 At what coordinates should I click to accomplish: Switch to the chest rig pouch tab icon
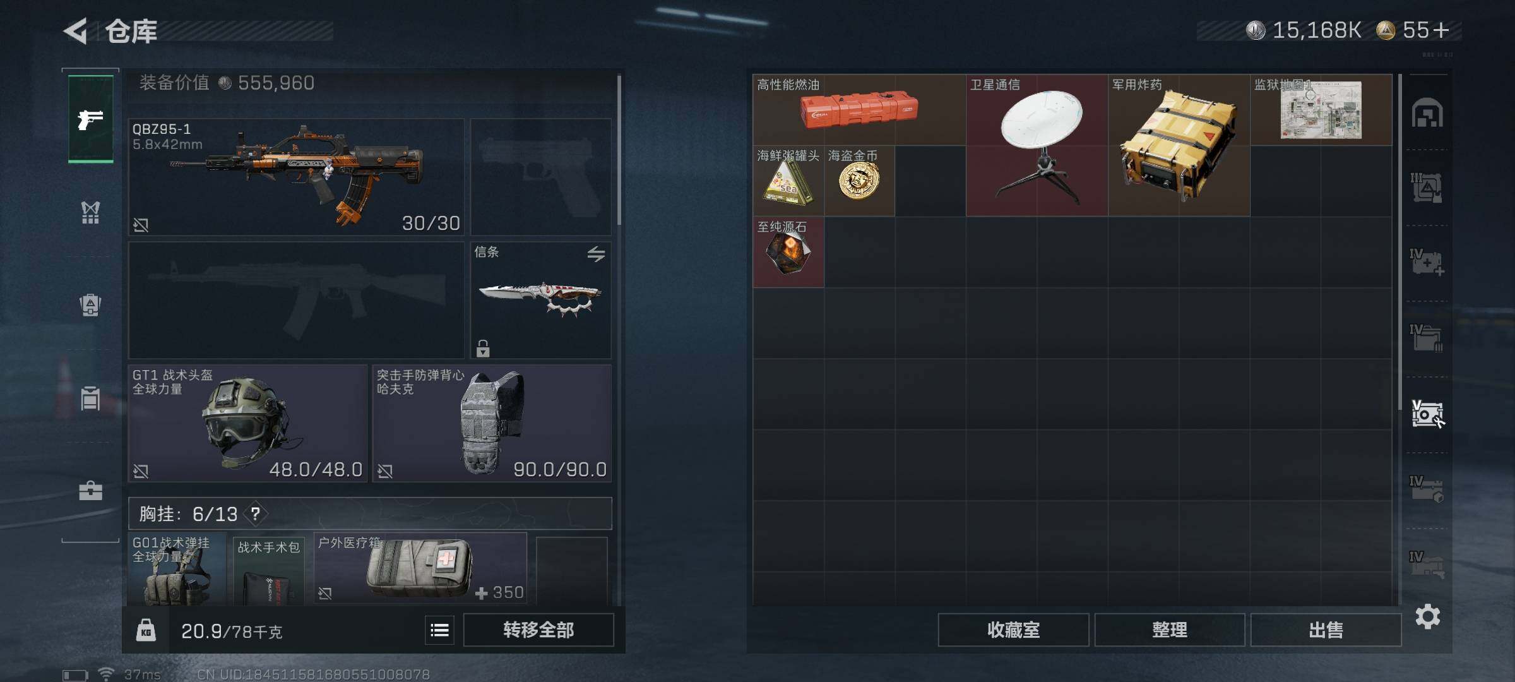90,398
